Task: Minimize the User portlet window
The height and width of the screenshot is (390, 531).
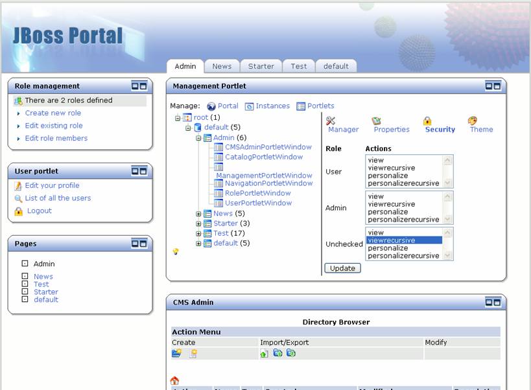Action: 135,171
